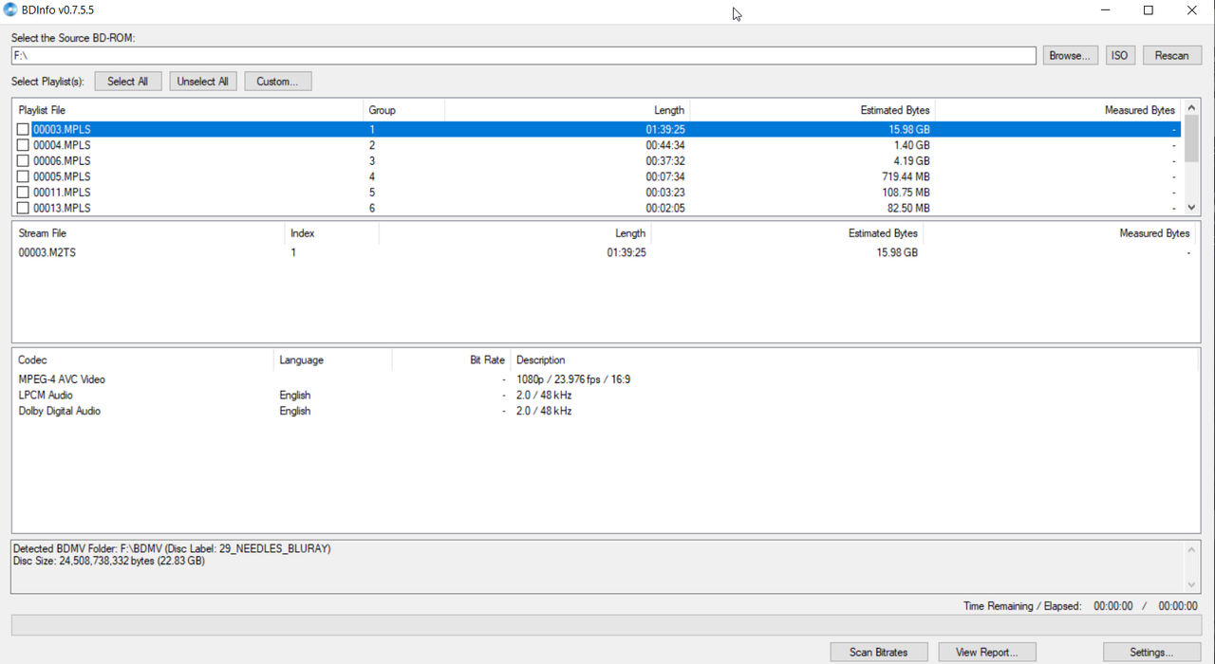Sort playlists by Playlist File column header
The height and width of the screenshot is (664, 1215).
tap(188, 110)
